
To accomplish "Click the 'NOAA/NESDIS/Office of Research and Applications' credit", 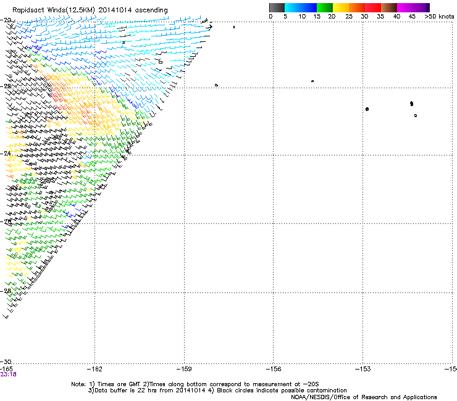I will [364, 397].
